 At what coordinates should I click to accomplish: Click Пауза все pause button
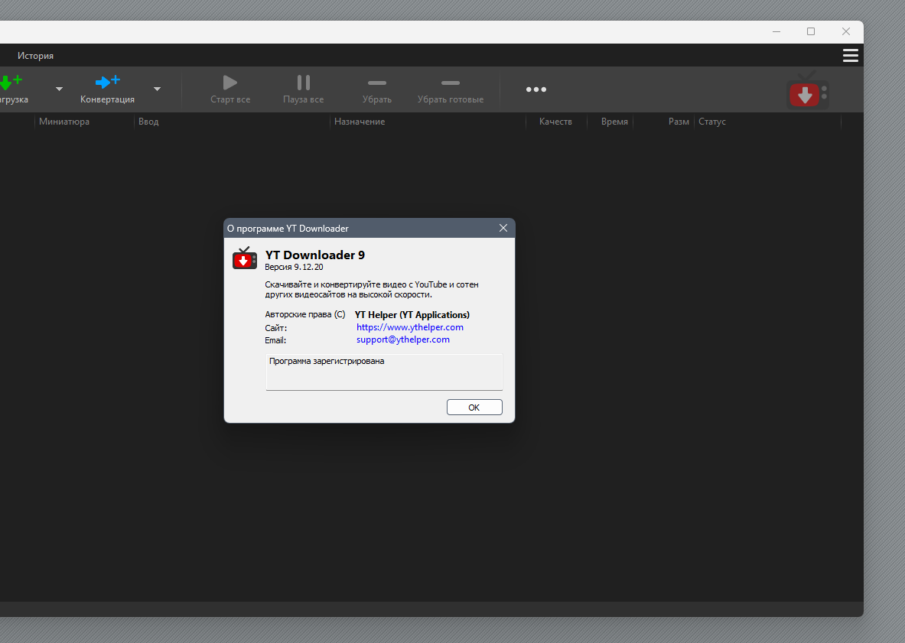coord(304,89)
